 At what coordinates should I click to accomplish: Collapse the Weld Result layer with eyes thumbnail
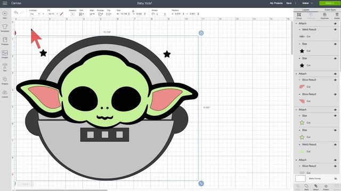[x=299, y=30]
